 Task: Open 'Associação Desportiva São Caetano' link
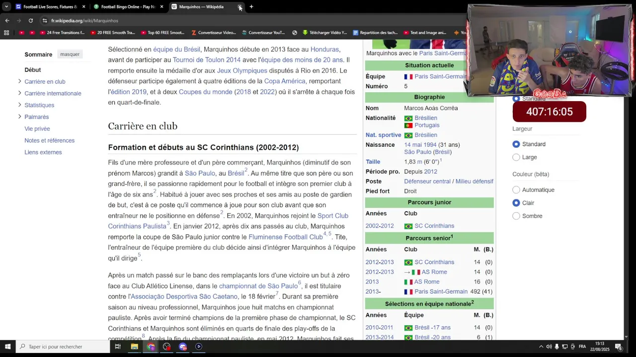click(184, 297)
